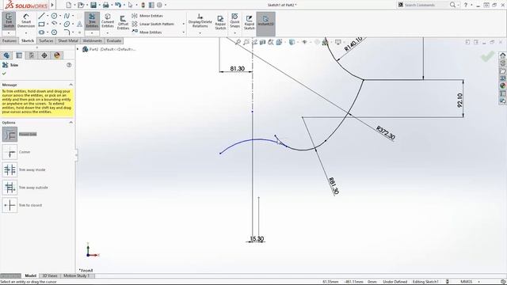Confirm sketch with corner checkmark
This screenshot has height=285, width=507.
point(488,56)
